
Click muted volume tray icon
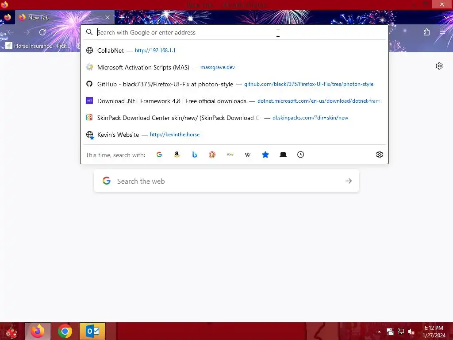411,332
